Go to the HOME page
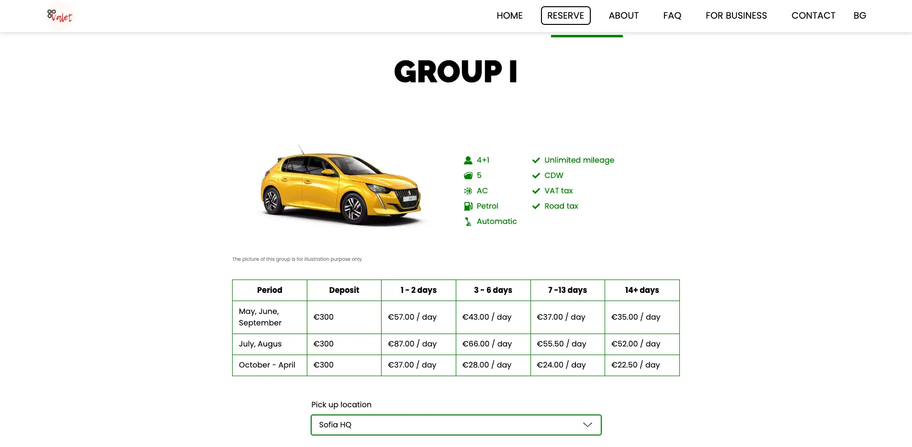Screen dimensions: 912x447 click(509, 16)
